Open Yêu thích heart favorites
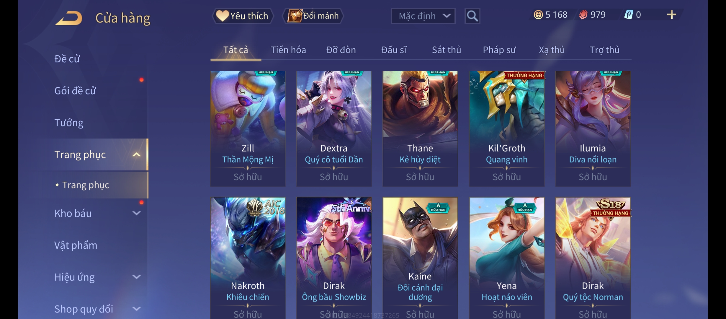 242,16
